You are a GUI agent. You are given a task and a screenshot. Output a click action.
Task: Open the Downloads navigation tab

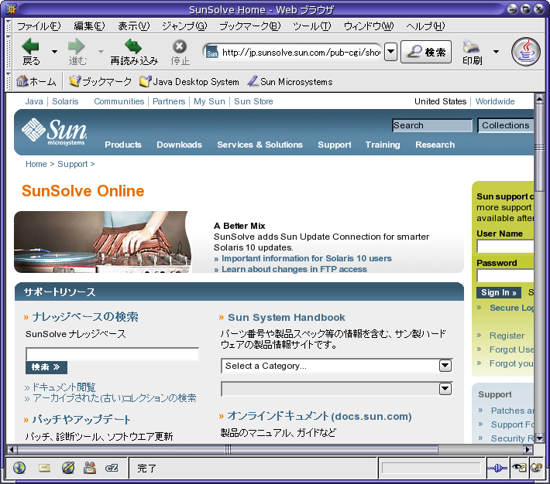tap(179, 145)
